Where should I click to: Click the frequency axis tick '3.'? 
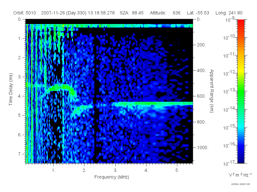(x=116, y=171)
